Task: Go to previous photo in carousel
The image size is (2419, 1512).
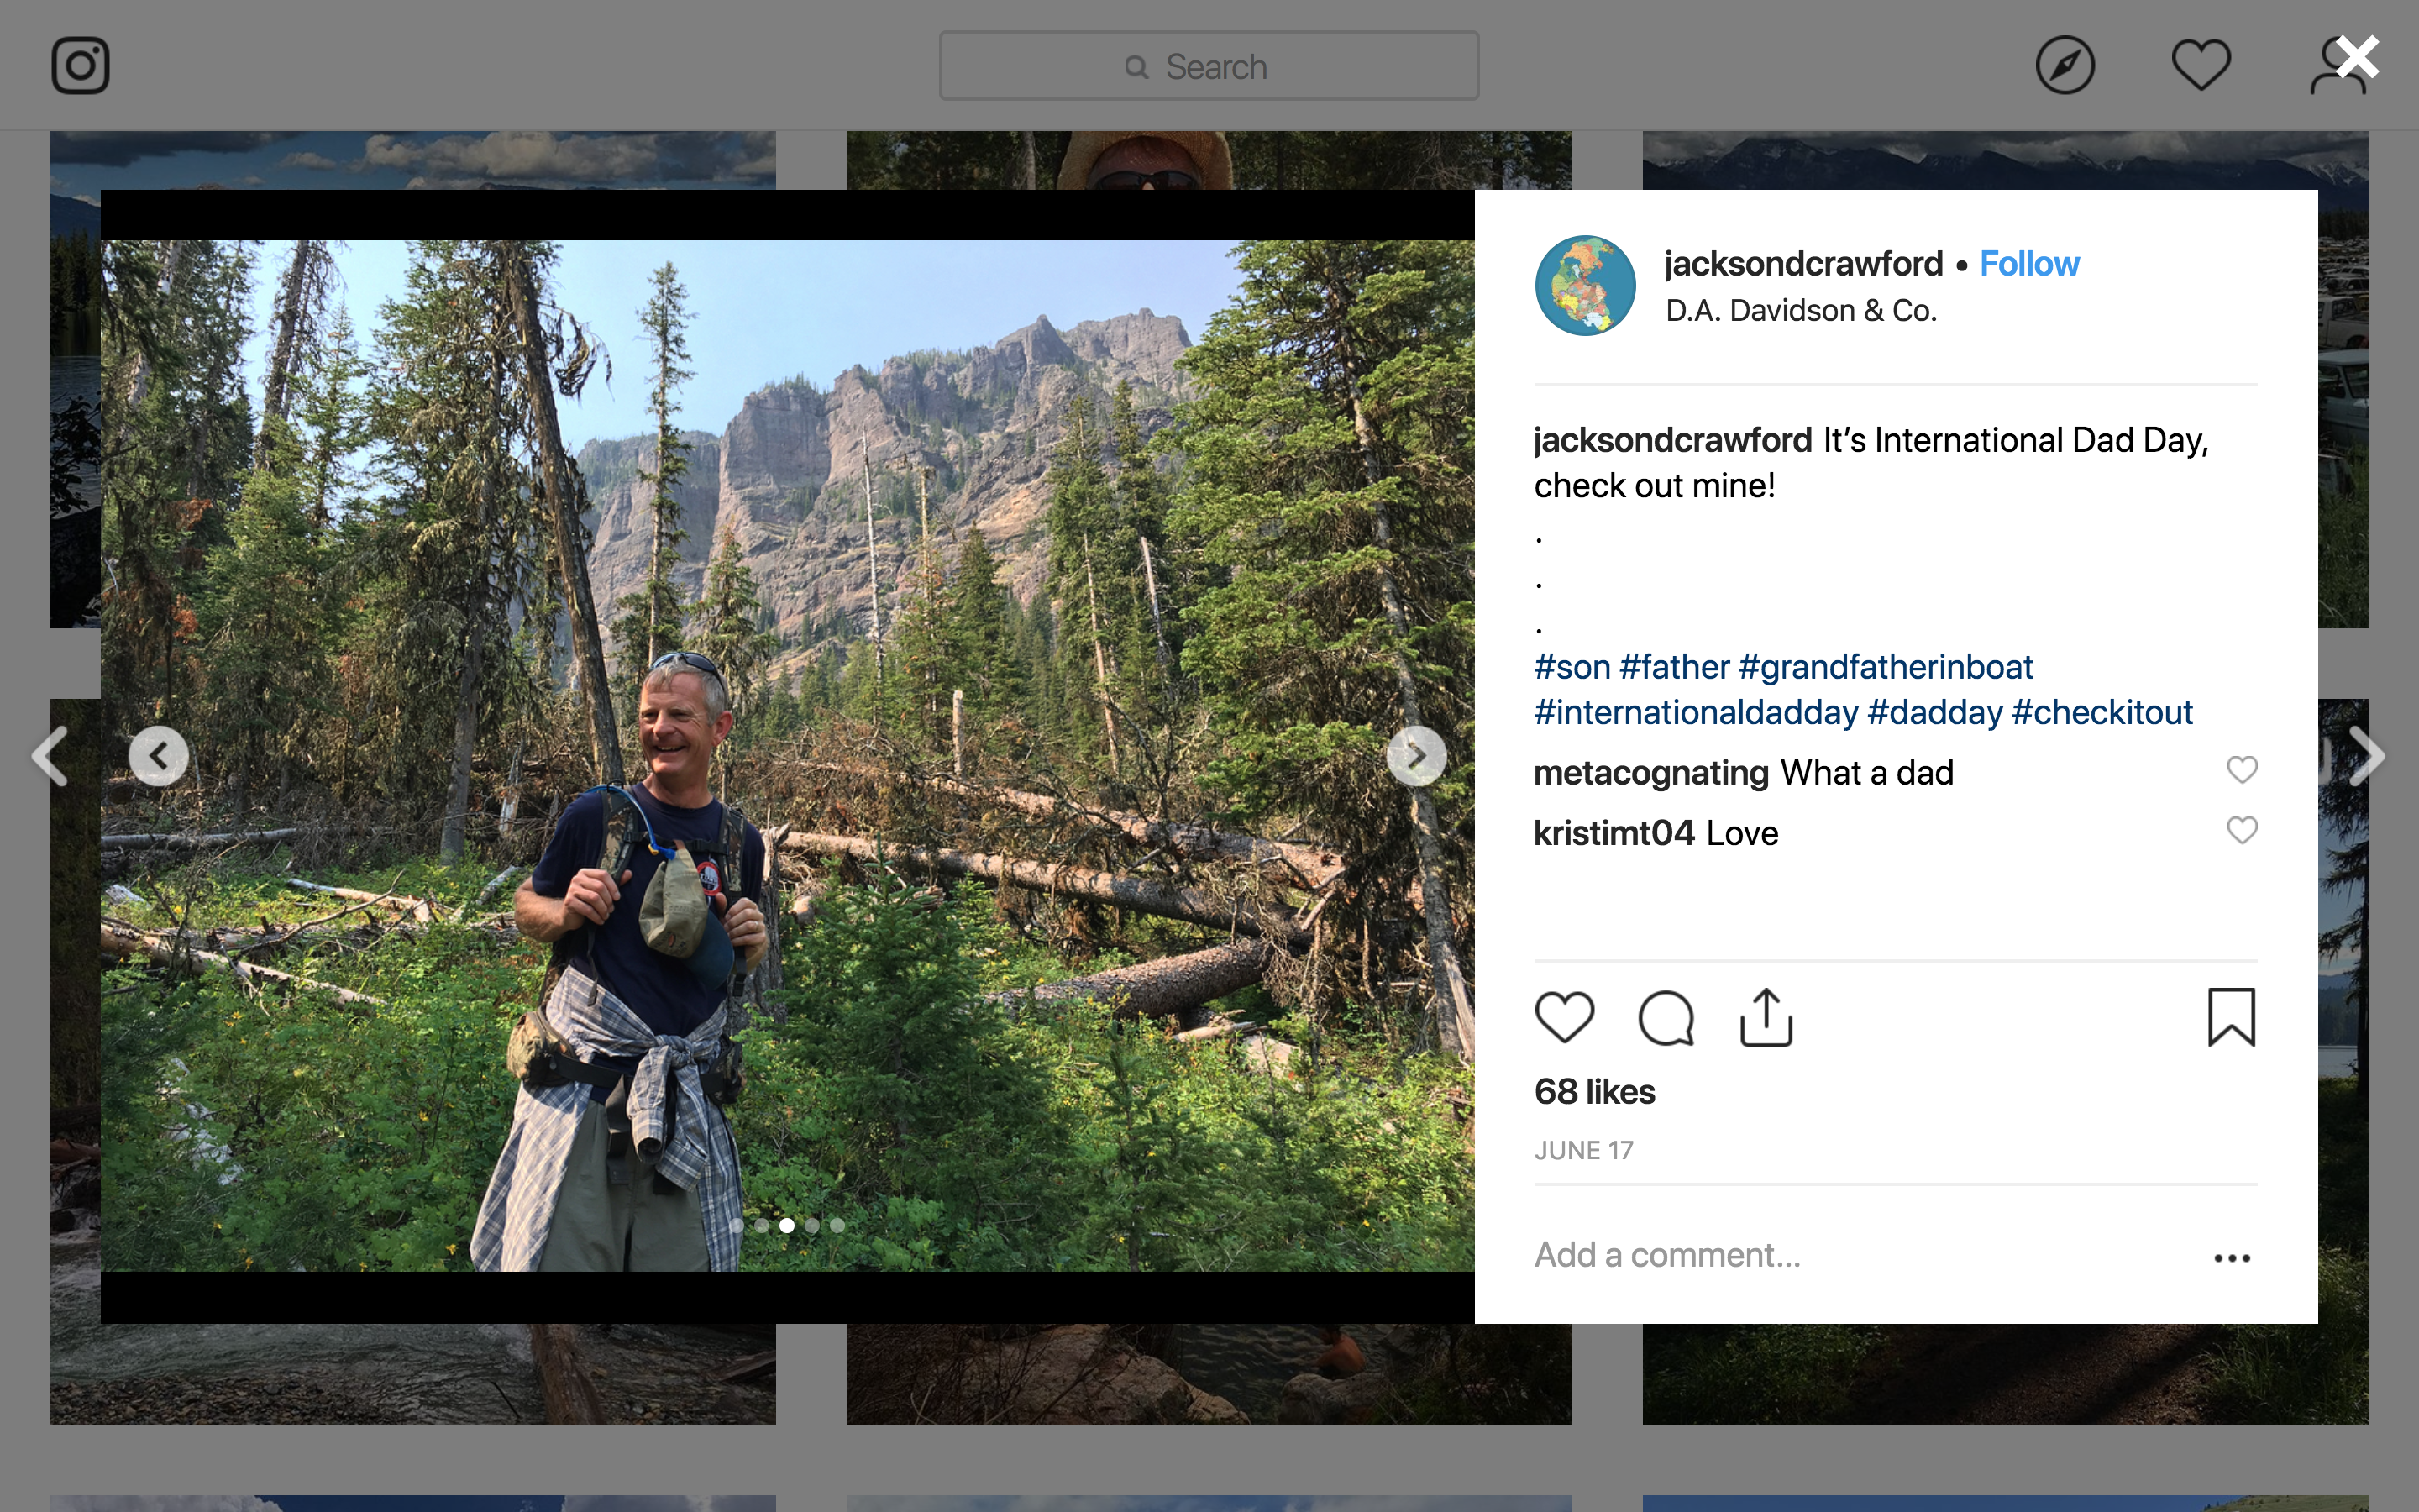Action: point(158,756)
